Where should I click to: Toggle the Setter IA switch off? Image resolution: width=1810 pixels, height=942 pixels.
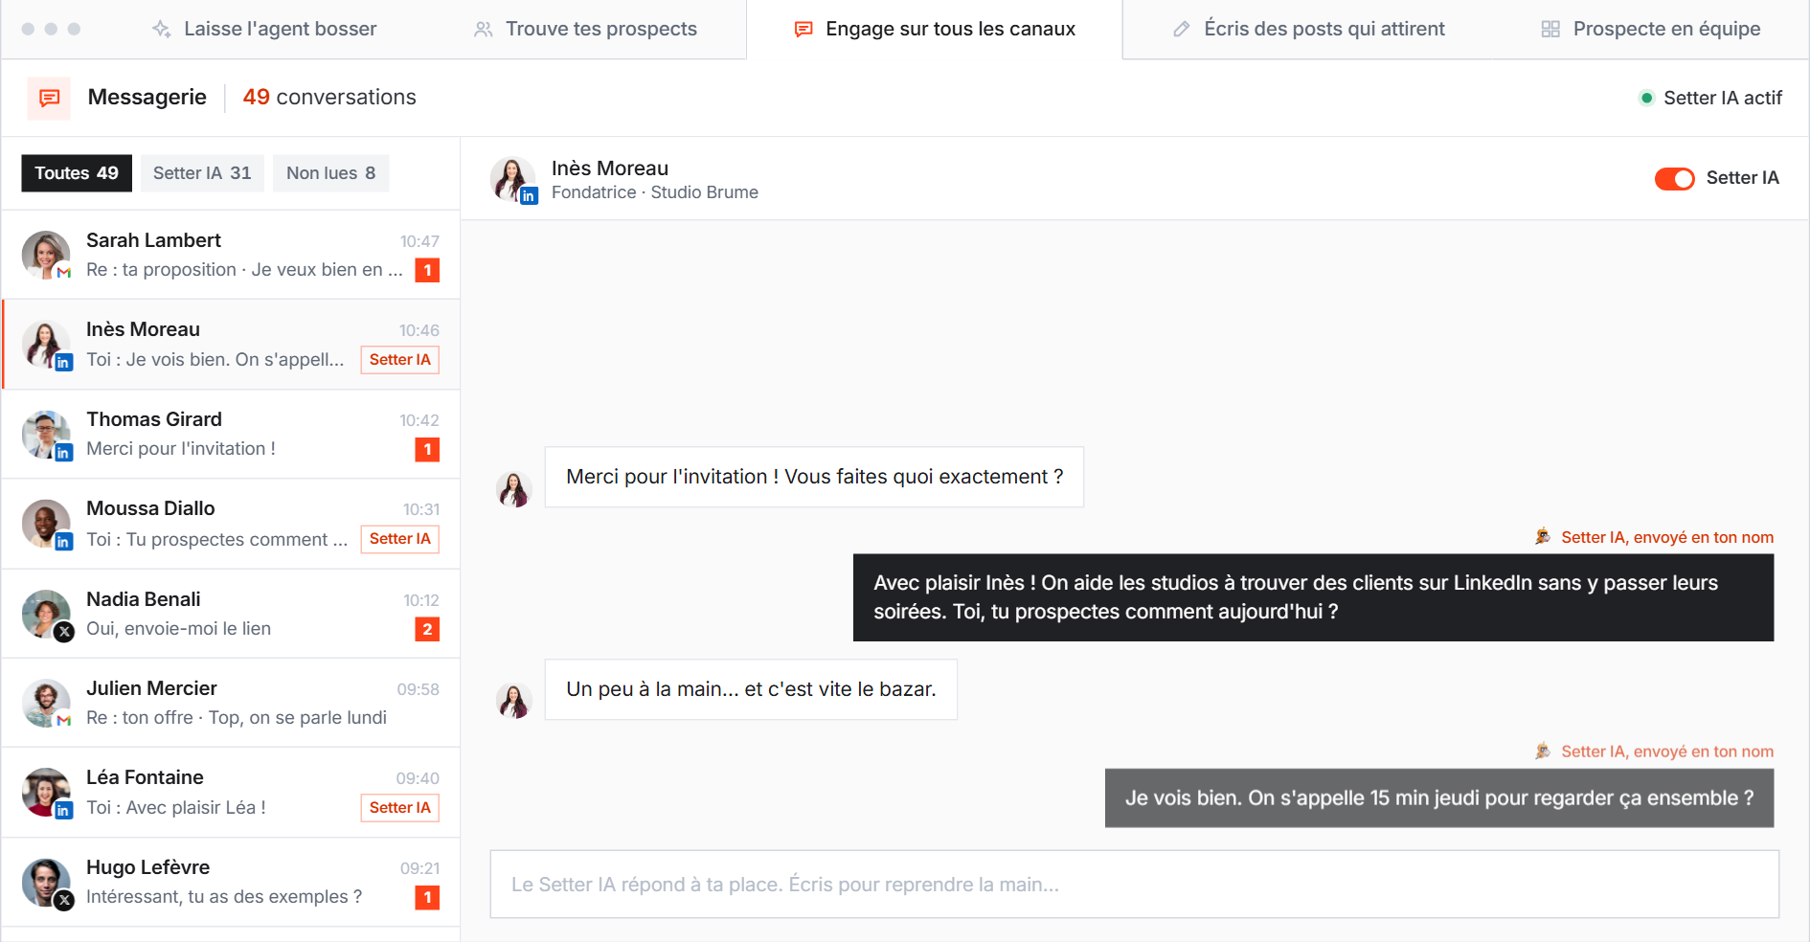point(1674,178)
